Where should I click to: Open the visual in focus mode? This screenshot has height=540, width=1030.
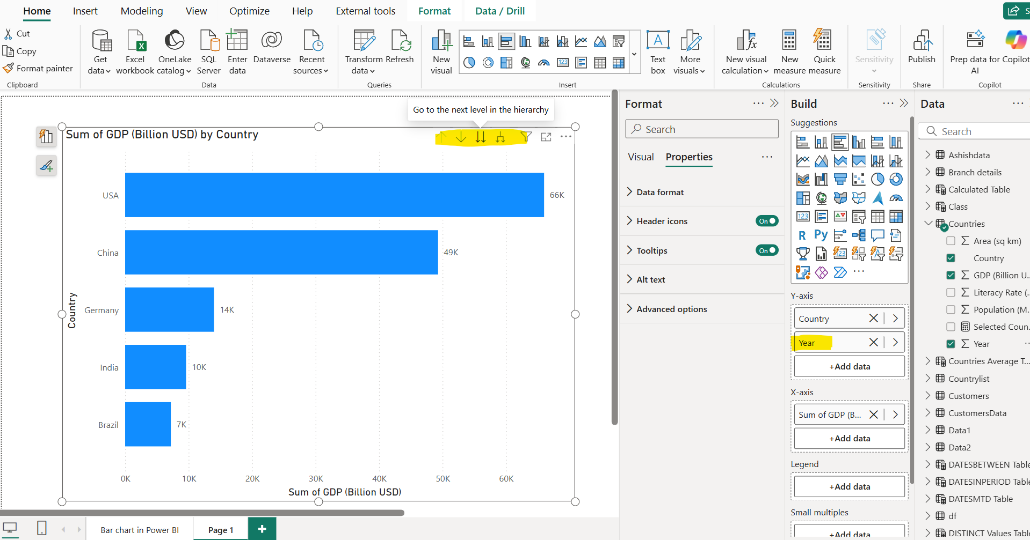[546, 137]
